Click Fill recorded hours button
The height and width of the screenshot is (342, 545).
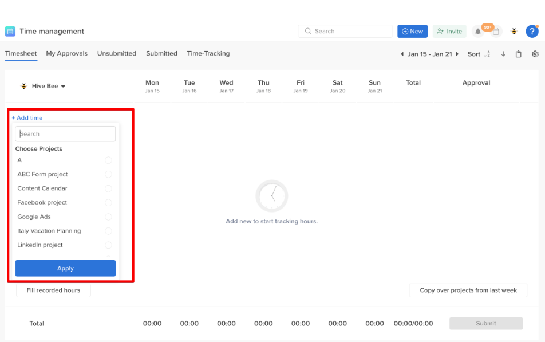(53, 290)
